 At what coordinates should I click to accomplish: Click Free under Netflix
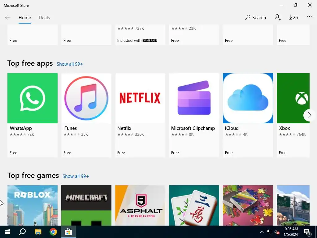121,153
